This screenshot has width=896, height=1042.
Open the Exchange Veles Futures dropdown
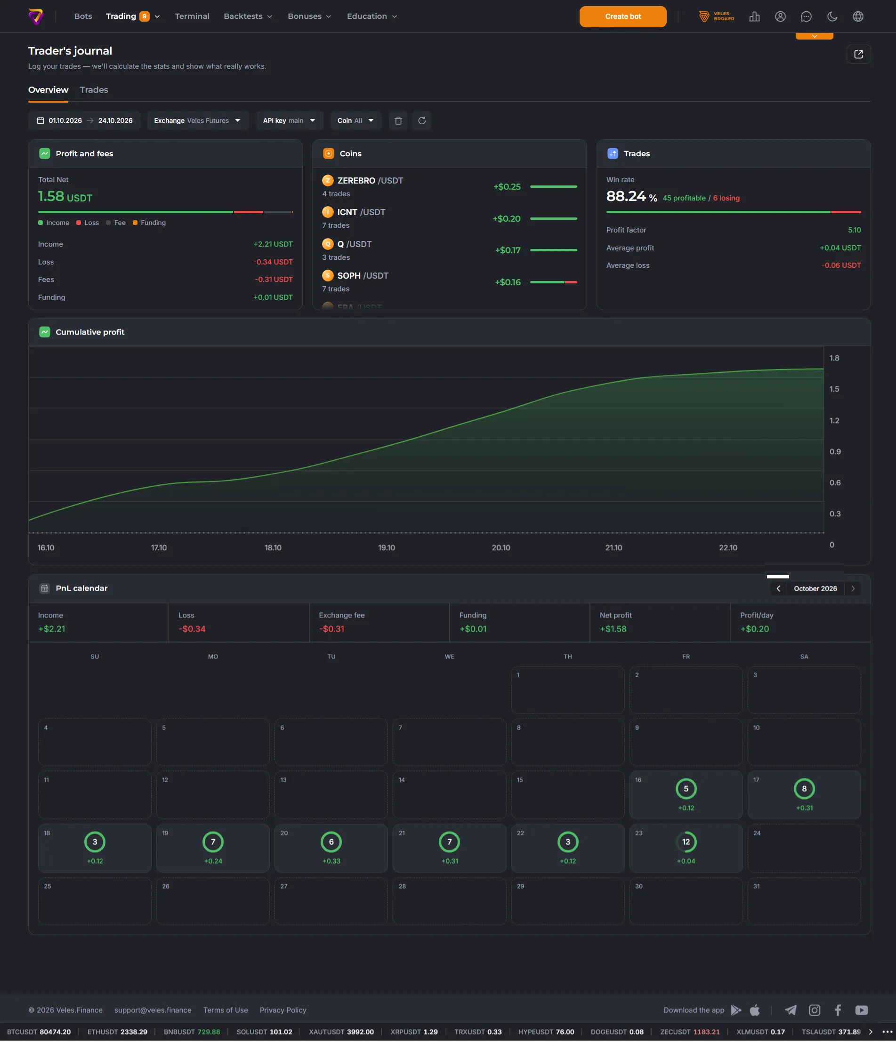[x=198, y=120]
